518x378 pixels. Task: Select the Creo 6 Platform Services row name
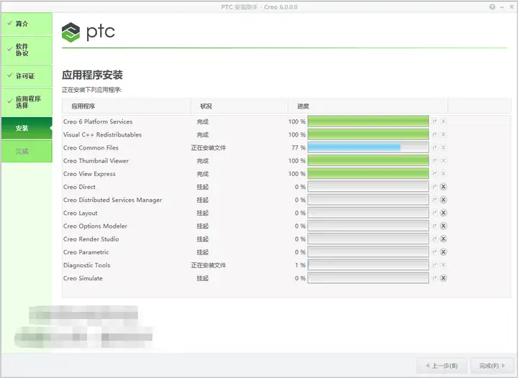(x=98, y=121)
